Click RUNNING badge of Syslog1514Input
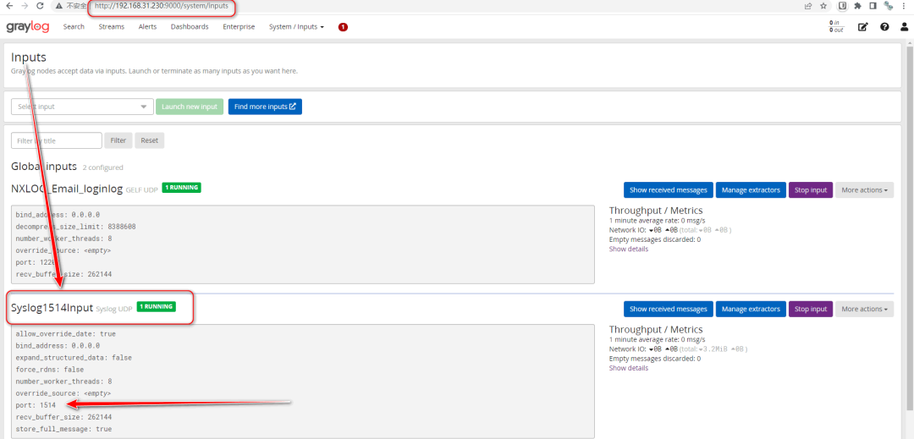 [157, 306]
